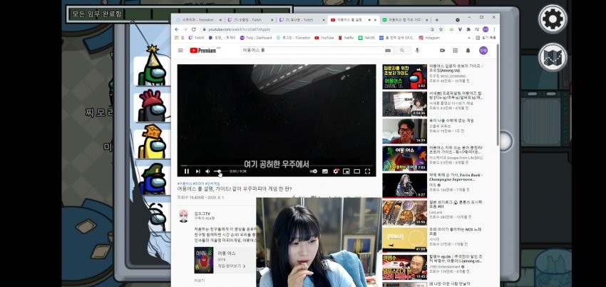
Task: Open the YouTube hamburger guide menu
Action: coord(180,50)
